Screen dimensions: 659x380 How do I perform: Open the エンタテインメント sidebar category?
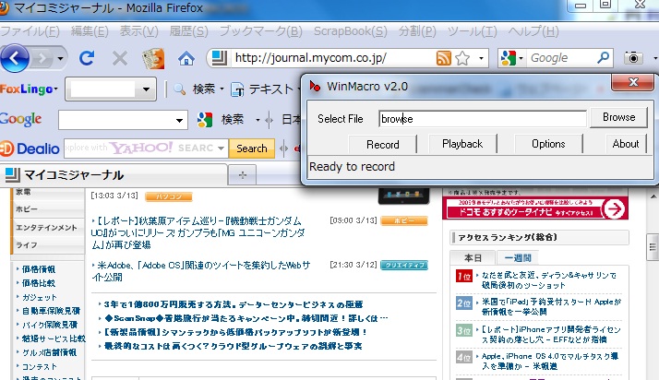point(46,228)
